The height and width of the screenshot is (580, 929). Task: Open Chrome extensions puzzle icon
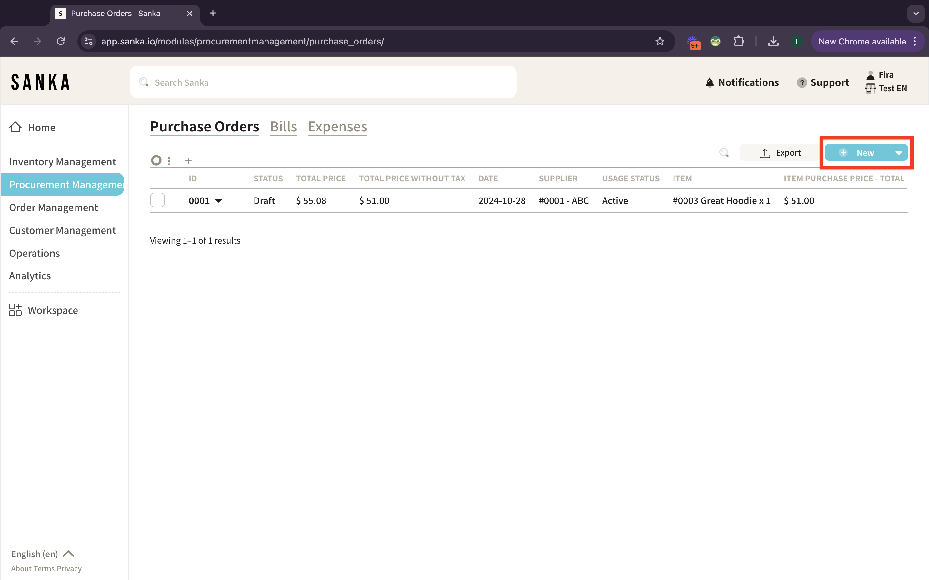click(x=739, y=41)
